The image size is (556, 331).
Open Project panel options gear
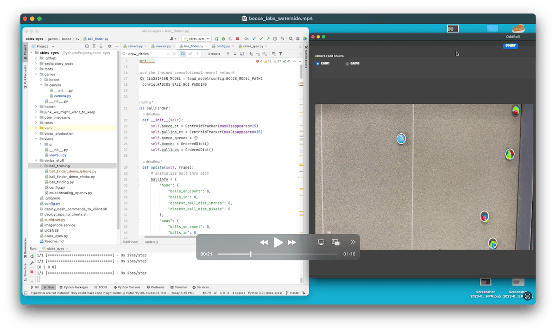(110, 46)
